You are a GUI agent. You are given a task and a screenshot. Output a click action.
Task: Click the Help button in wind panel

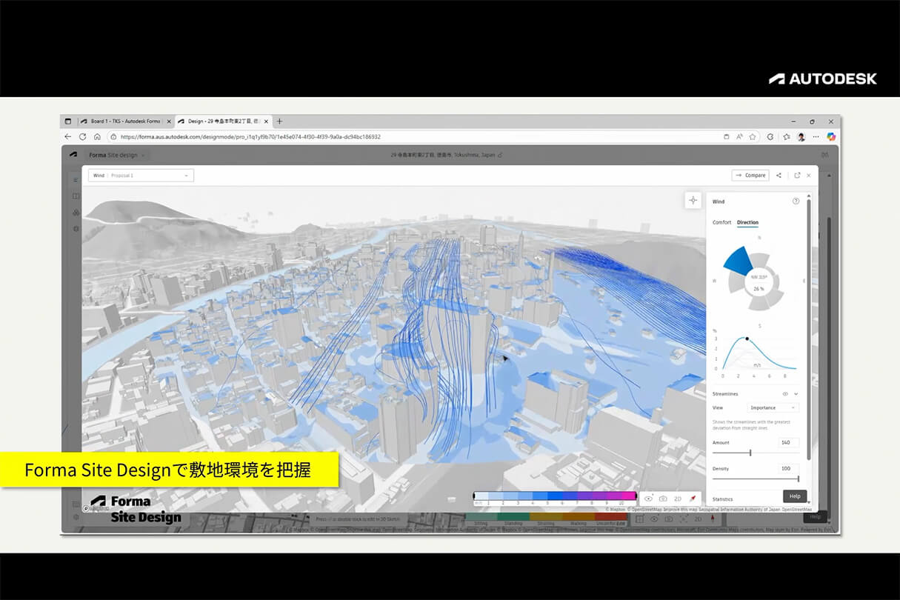coord(795,496)
